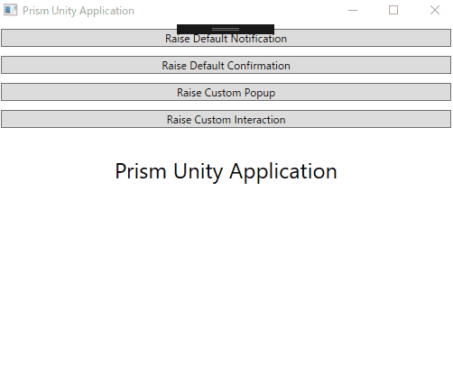Click the word Popup on the third button
This screenshot has width=453, height=383.
coord(260,93)
